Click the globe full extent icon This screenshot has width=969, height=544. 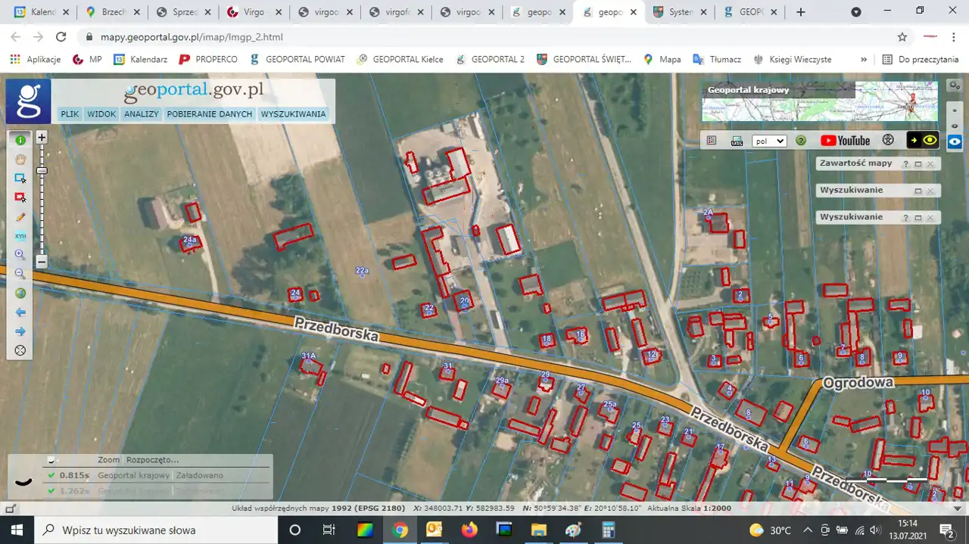click(20, 294)
